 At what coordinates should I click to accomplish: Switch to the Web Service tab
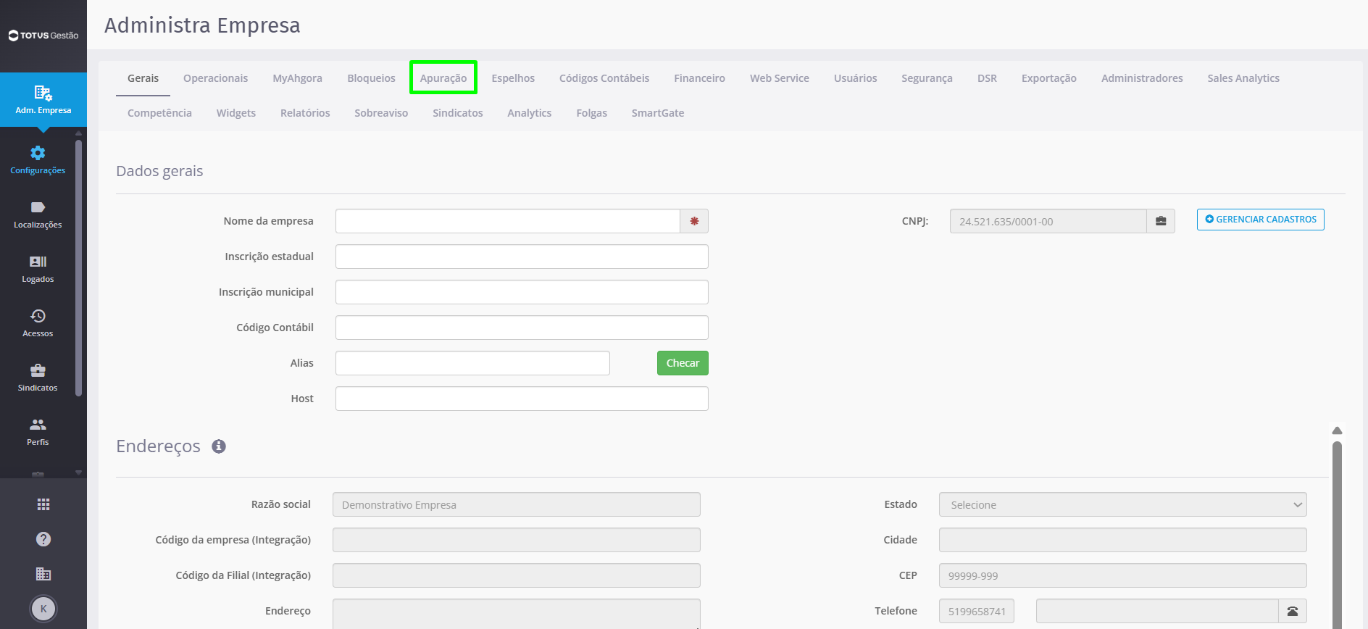coord(780,78)
